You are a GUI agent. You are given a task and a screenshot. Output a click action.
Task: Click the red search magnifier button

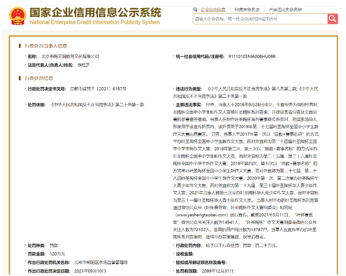(x=333, y=19)
